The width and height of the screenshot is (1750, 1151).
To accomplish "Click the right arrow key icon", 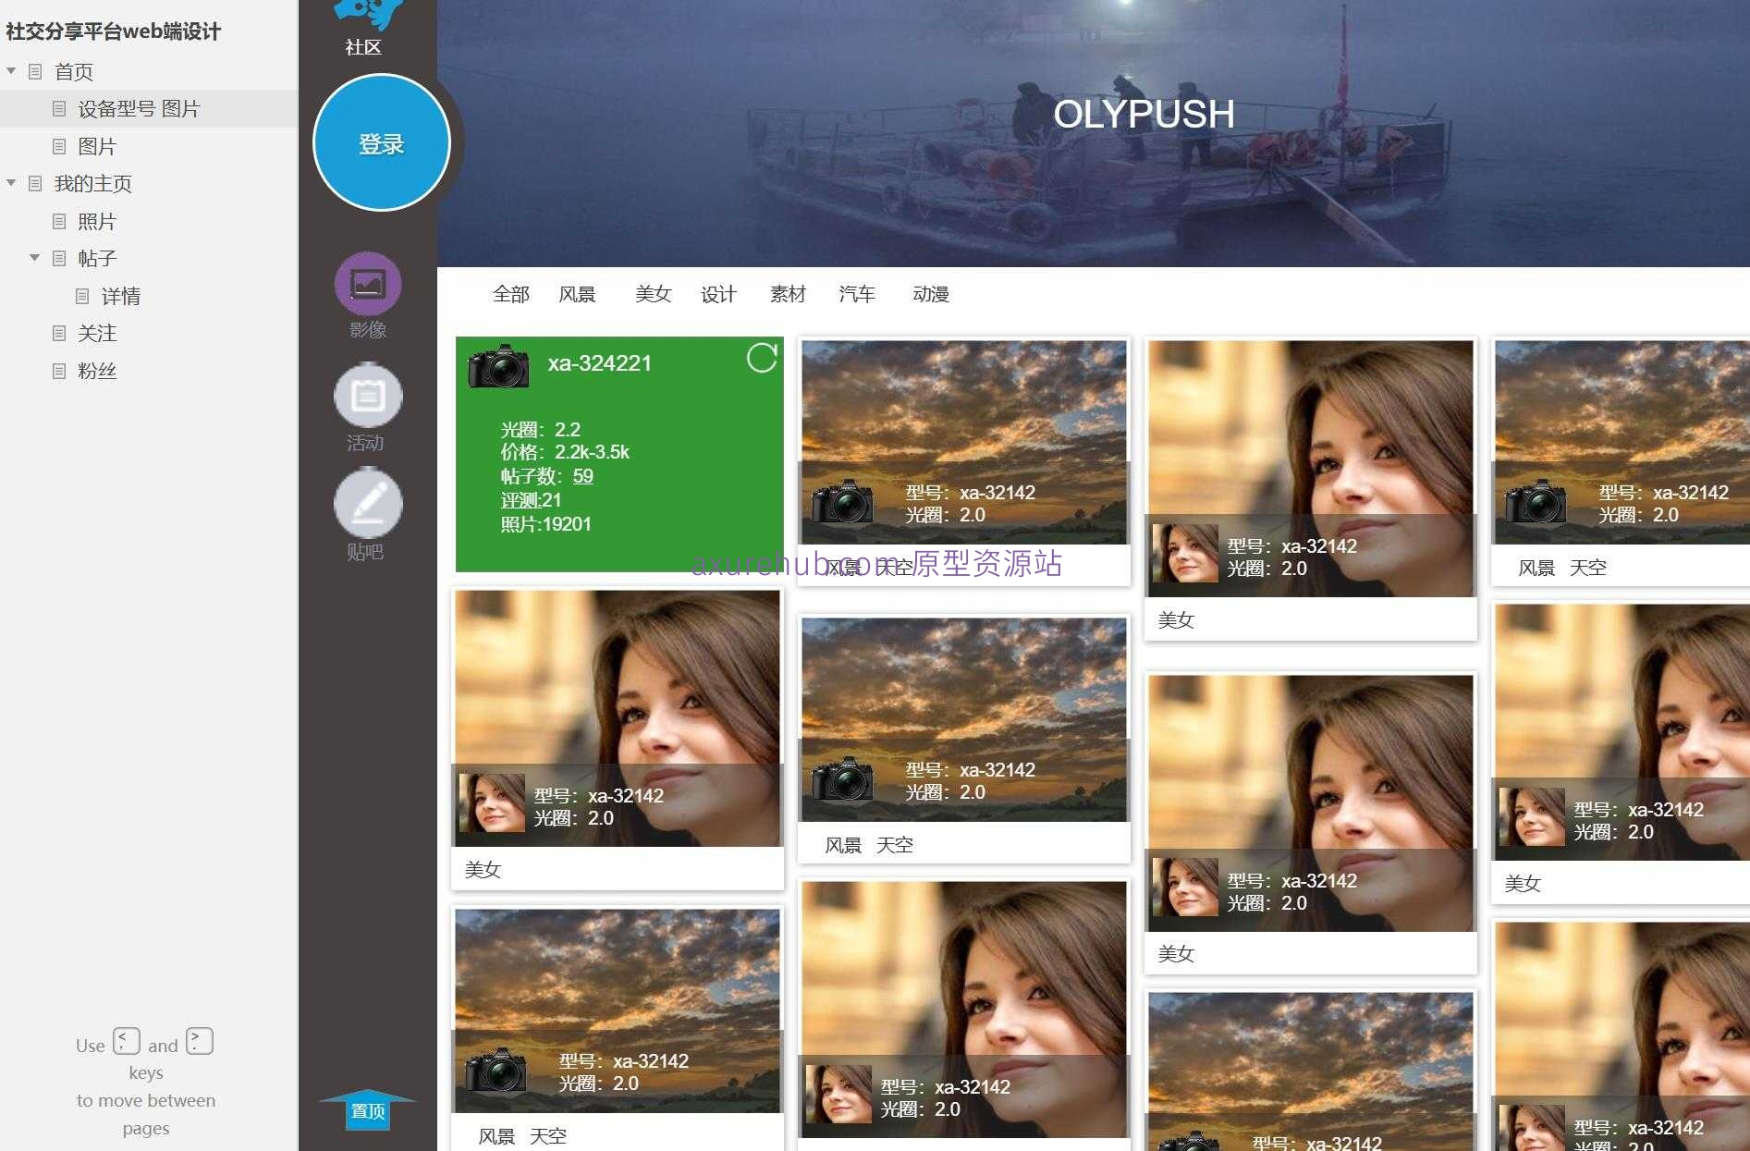I will pos(199,1041).
